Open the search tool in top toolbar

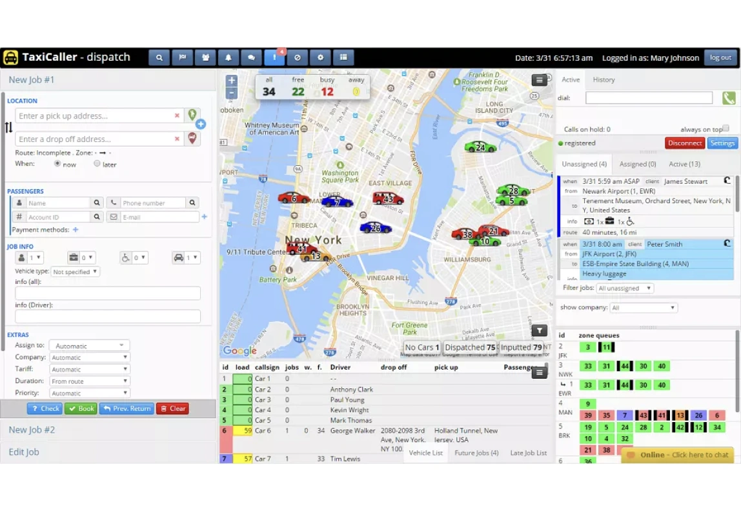(x=159, y=57)
